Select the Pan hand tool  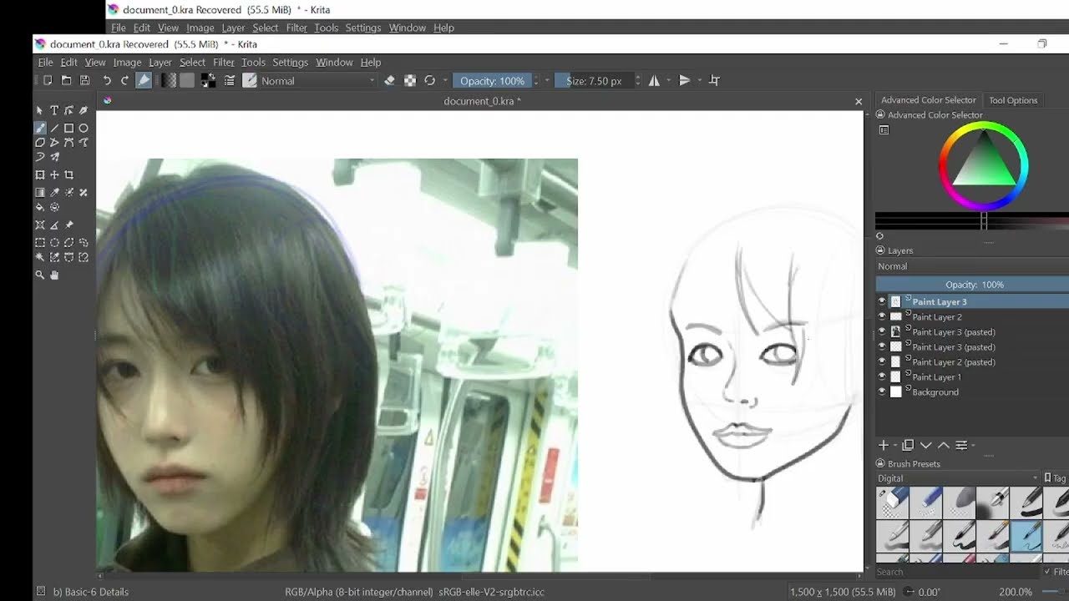[54, 275]
